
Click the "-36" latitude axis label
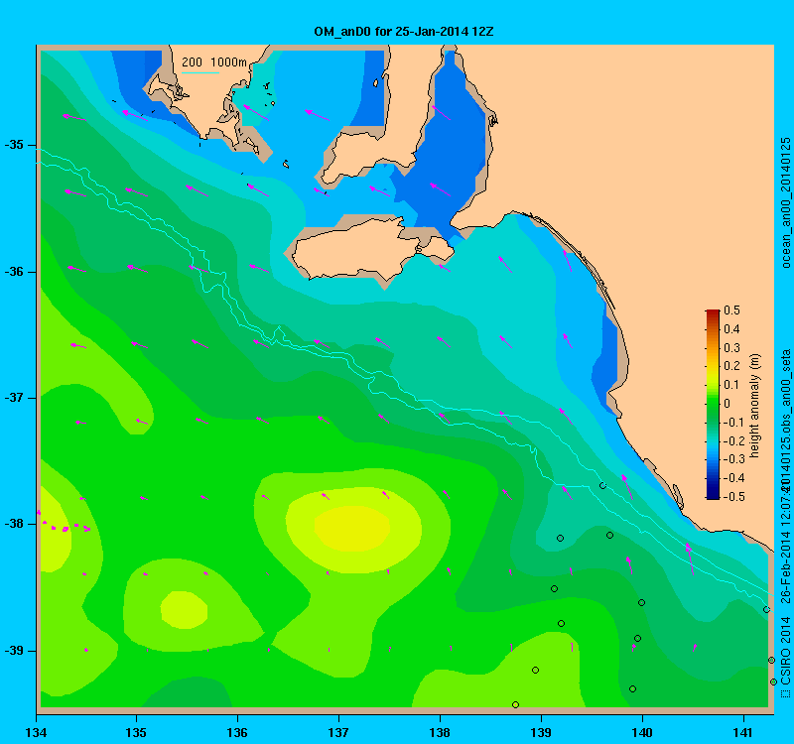click(14, 272)
